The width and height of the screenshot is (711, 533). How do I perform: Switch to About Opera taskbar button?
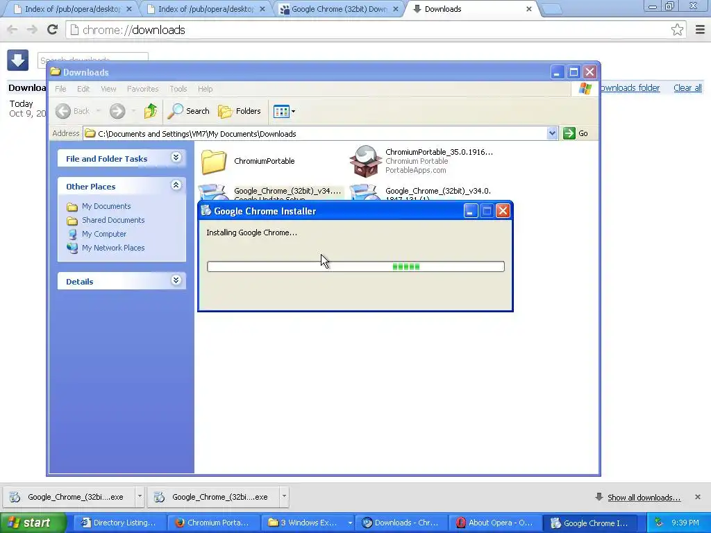(496, 523)
